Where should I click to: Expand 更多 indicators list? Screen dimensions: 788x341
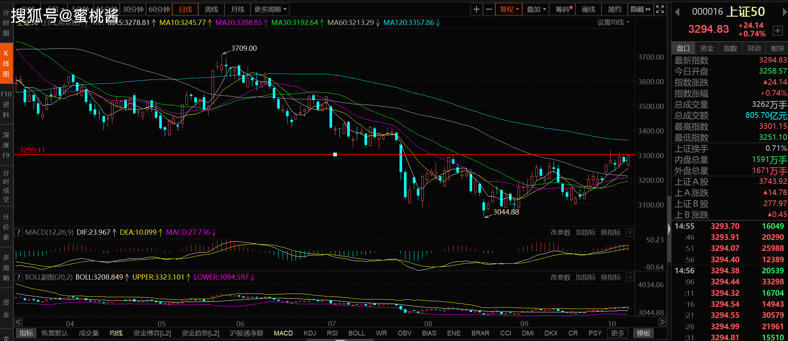[618, 333]
